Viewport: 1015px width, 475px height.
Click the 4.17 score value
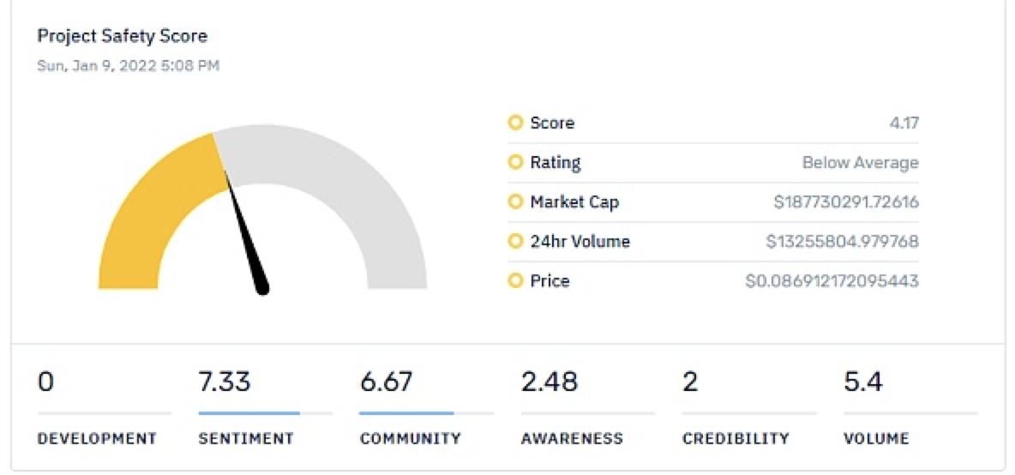pos(904,123)
